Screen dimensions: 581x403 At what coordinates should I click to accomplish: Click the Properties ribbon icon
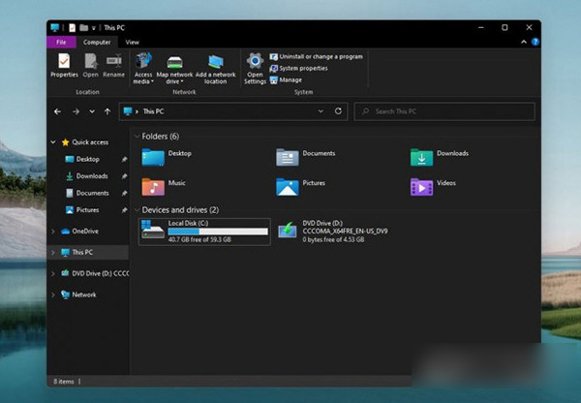pos(64,62)
